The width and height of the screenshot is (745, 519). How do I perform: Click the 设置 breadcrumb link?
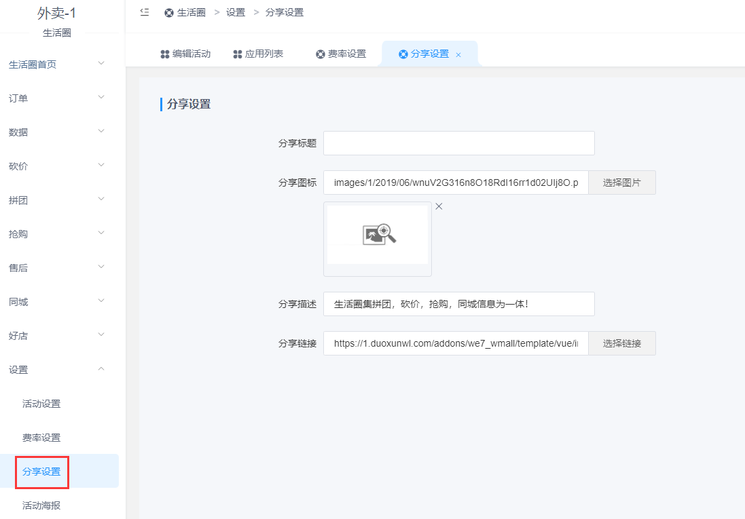pos(236,13)
